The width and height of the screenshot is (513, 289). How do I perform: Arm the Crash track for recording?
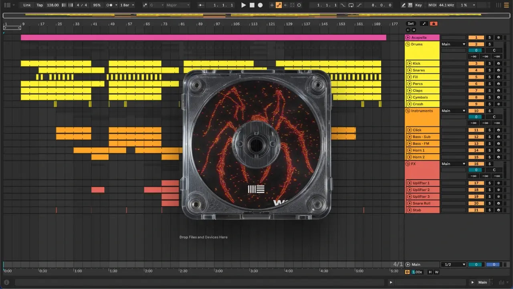pyautogui.click(x=498, y=104)
